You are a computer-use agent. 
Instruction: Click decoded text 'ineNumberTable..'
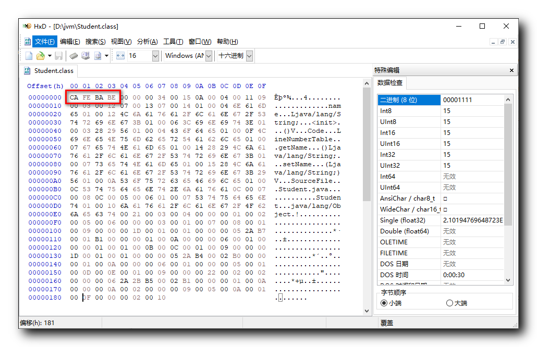pos(307,139)
